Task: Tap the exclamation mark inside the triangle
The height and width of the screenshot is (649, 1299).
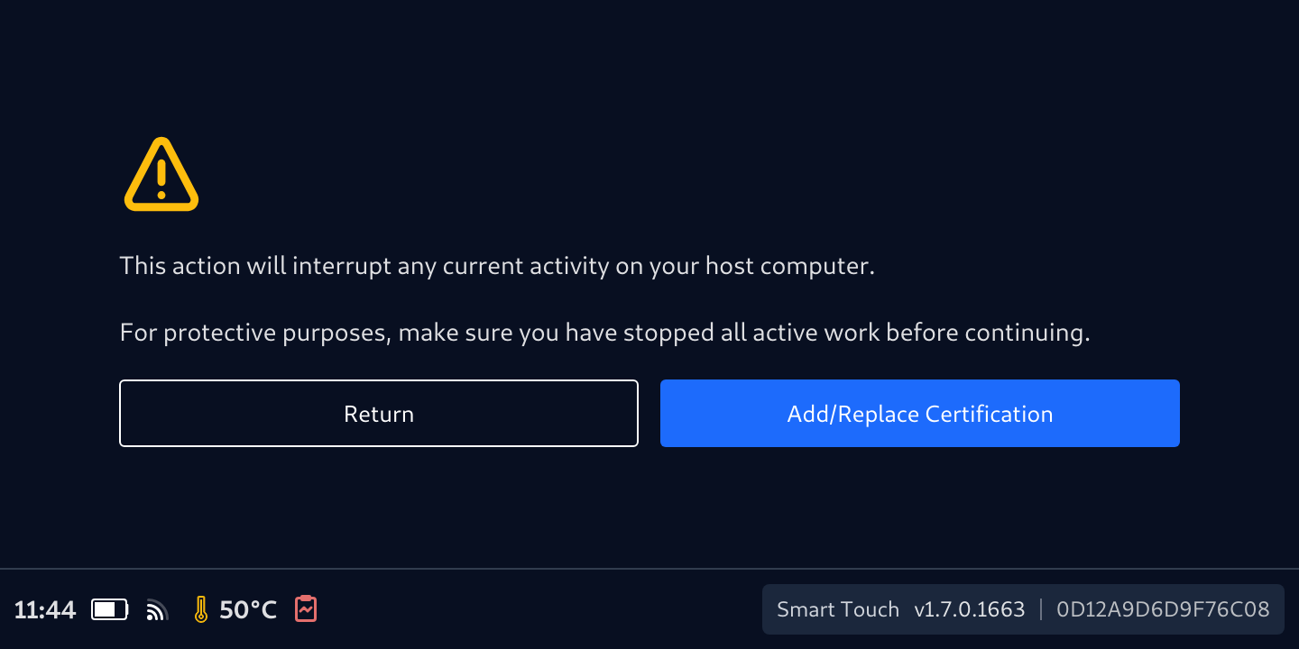Action: pyautogui.click(x=161, y=179)
